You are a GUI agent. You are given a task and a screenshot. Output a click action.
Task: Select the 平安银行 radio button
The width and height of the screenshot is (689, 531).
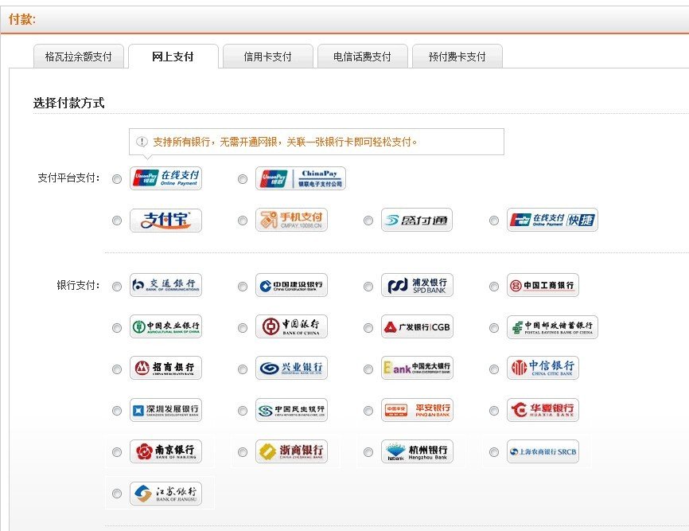point(368,411)
